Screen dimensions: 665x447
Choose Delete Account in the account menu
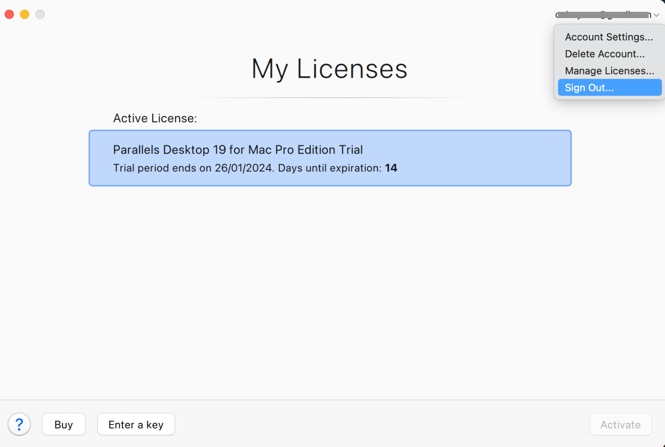point(604,54)
